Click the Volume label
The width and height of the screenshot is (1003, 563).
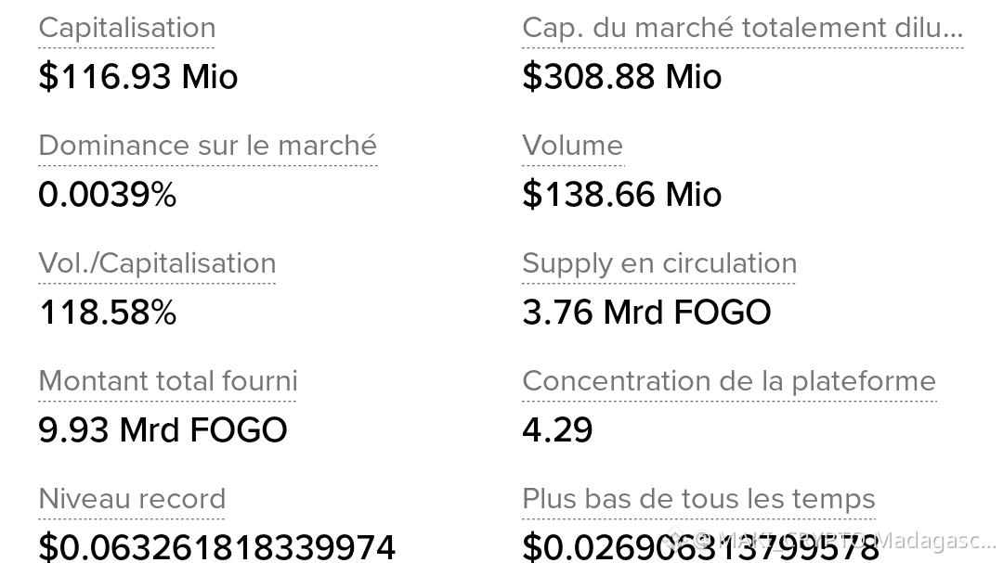[572, 146]
